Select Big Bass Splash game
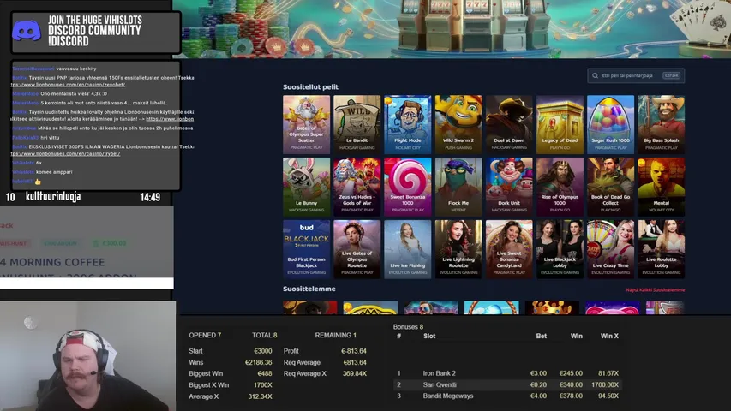 [x=661, y=124]
